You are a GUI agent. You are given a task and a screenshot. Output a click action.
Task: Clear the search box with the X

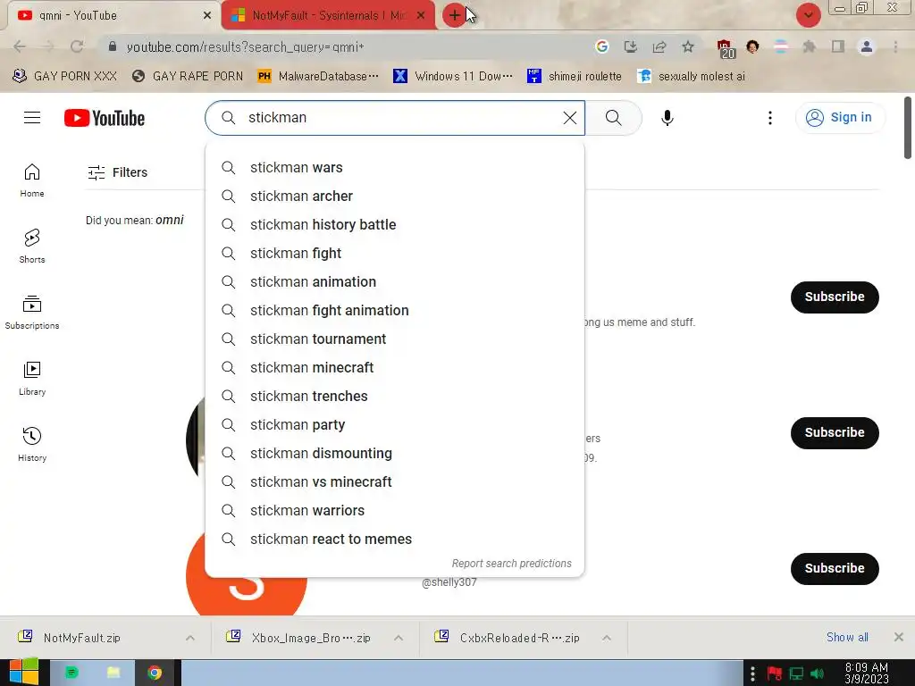(569, 118)
